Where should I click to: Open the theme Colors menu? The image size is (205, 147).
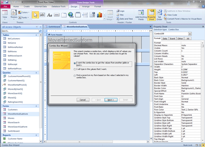coord(24,12)
